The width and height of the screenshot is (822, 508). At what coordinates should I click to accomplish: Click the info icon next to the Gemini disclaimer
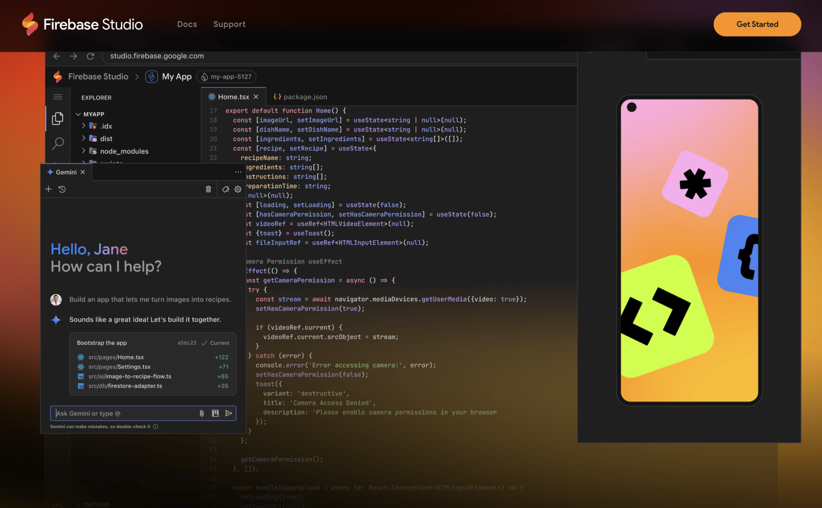click(155, 427)
